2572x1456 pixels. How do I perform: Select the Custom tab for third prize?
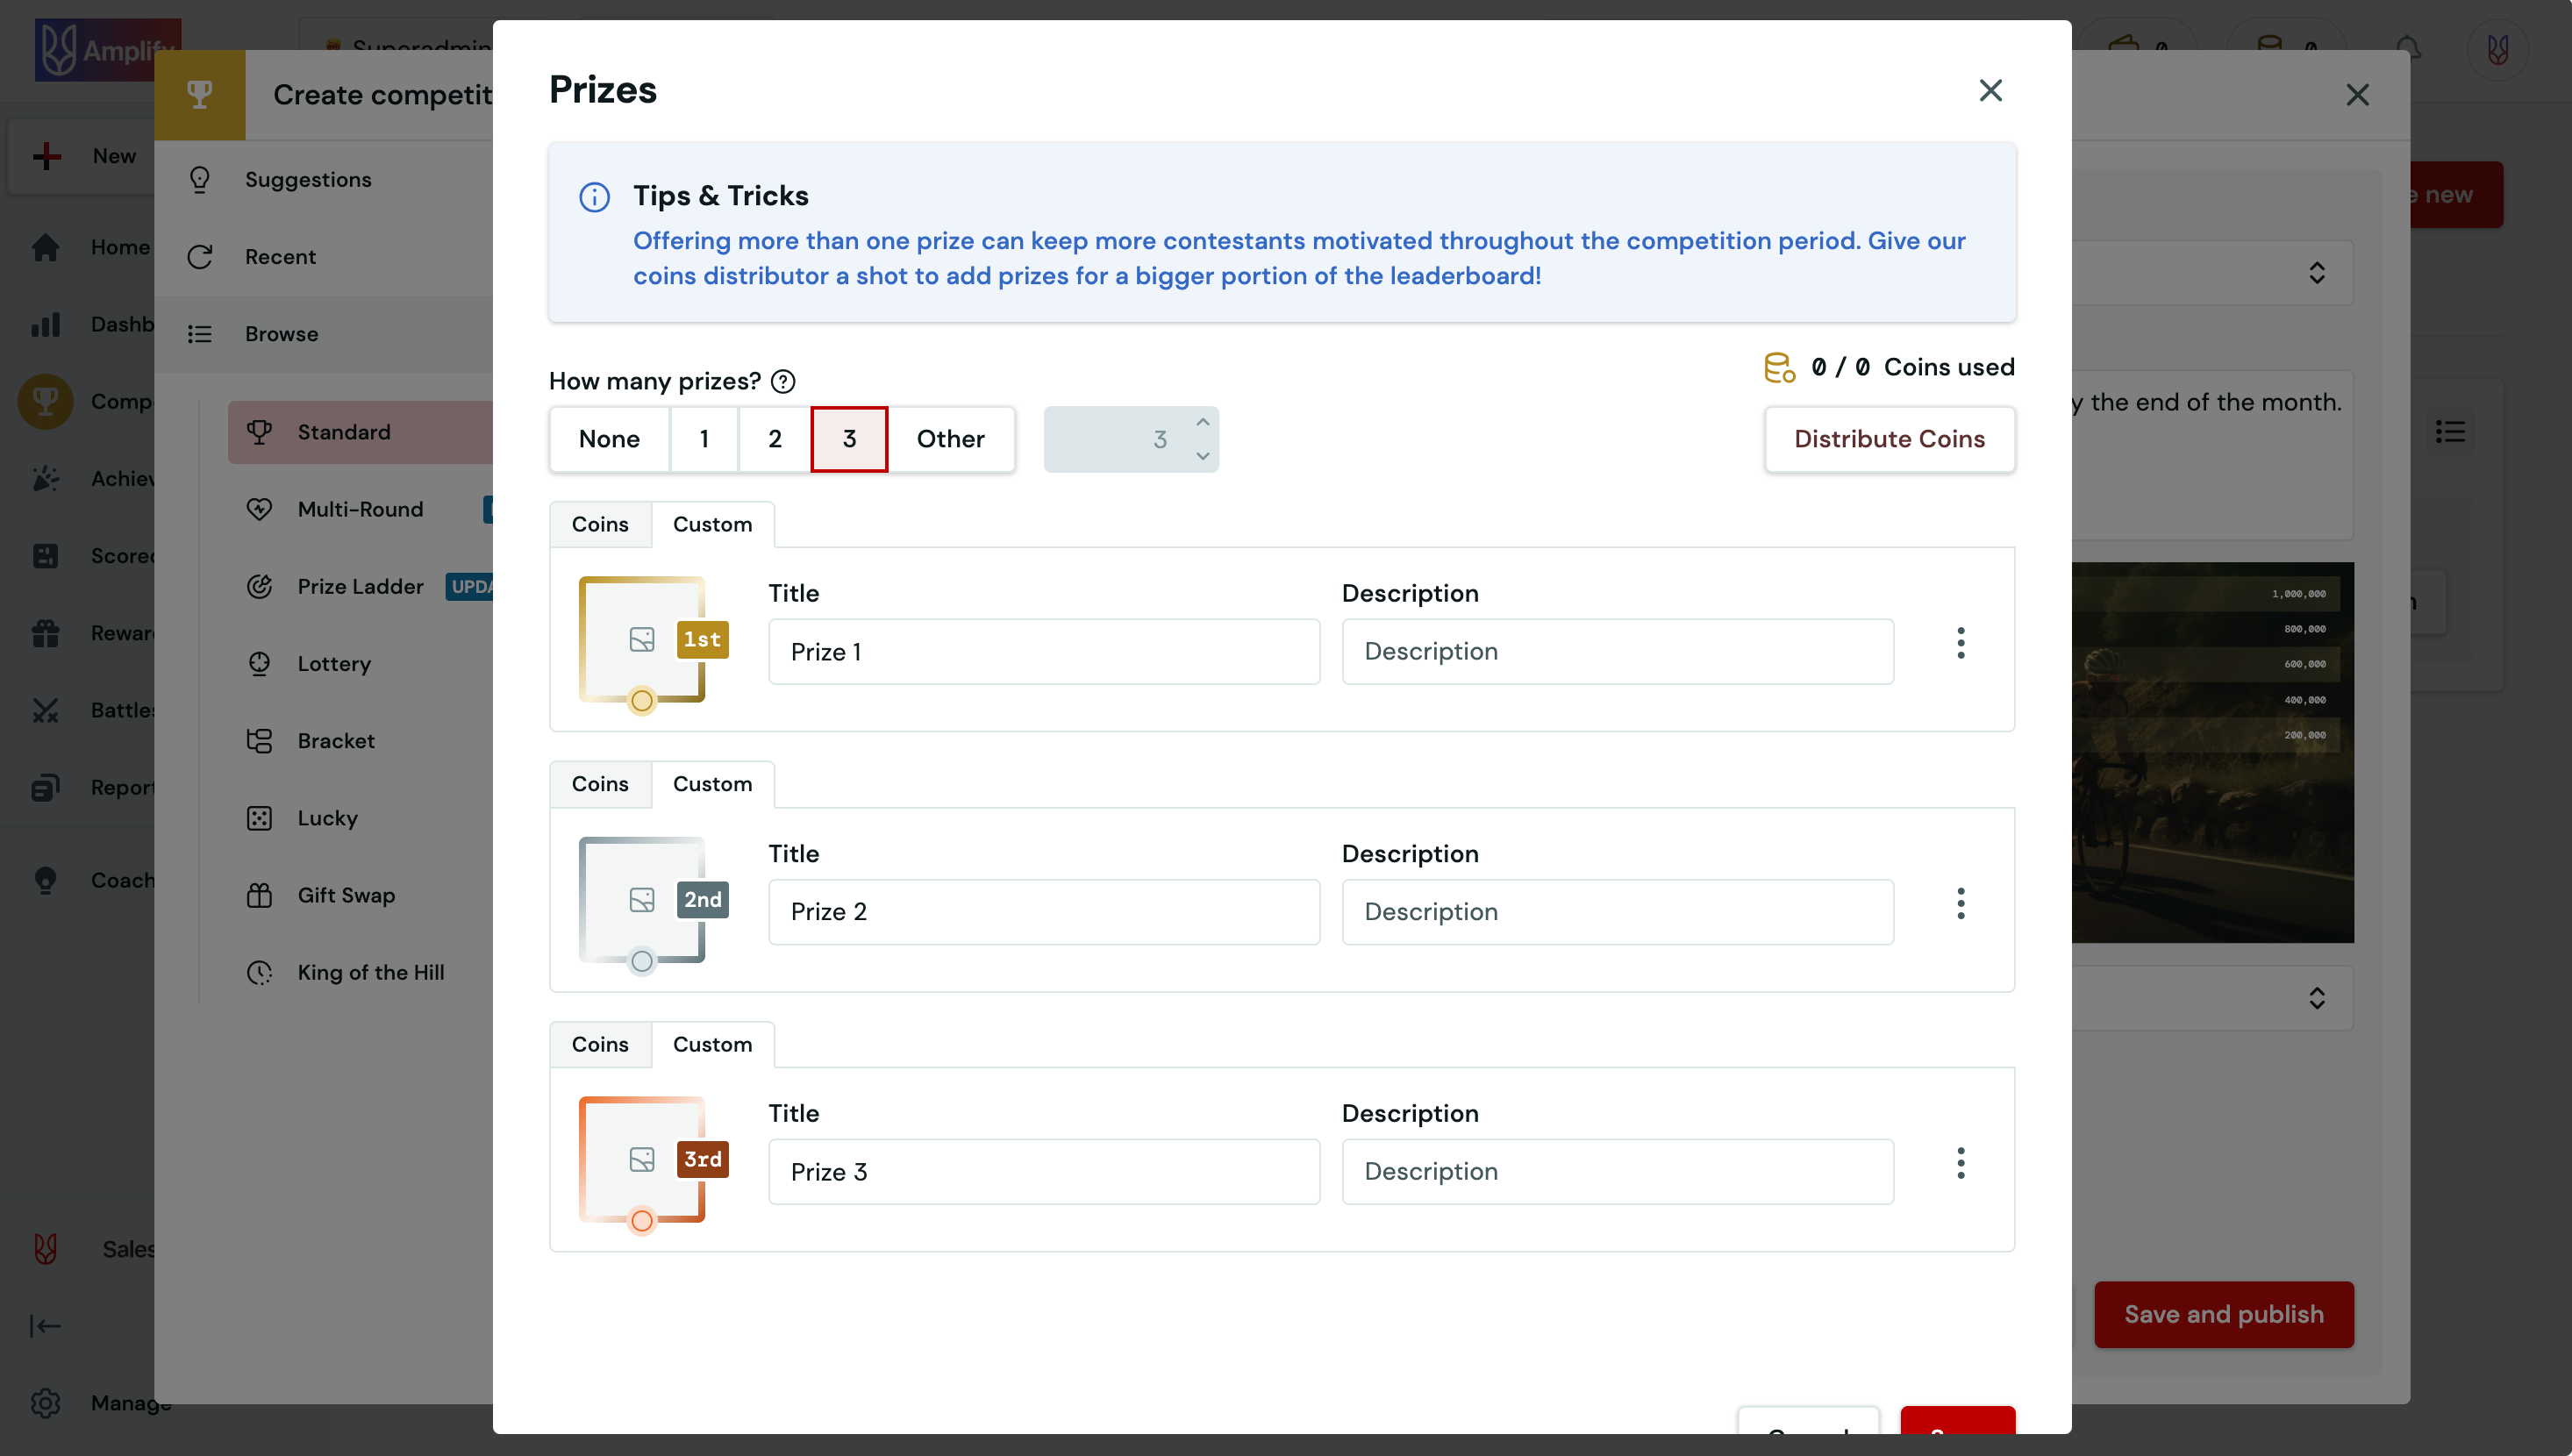pyautogui.click(x=712, y=1044)
